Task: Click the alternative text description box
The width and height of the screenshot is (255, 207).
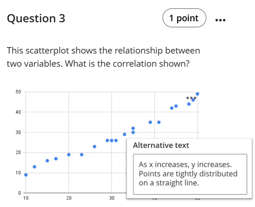Action: coord(190,174)
